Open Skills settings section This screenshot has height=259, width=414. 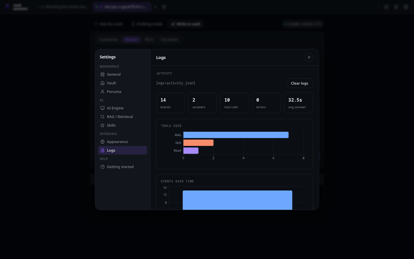click(x=122, y=125)
